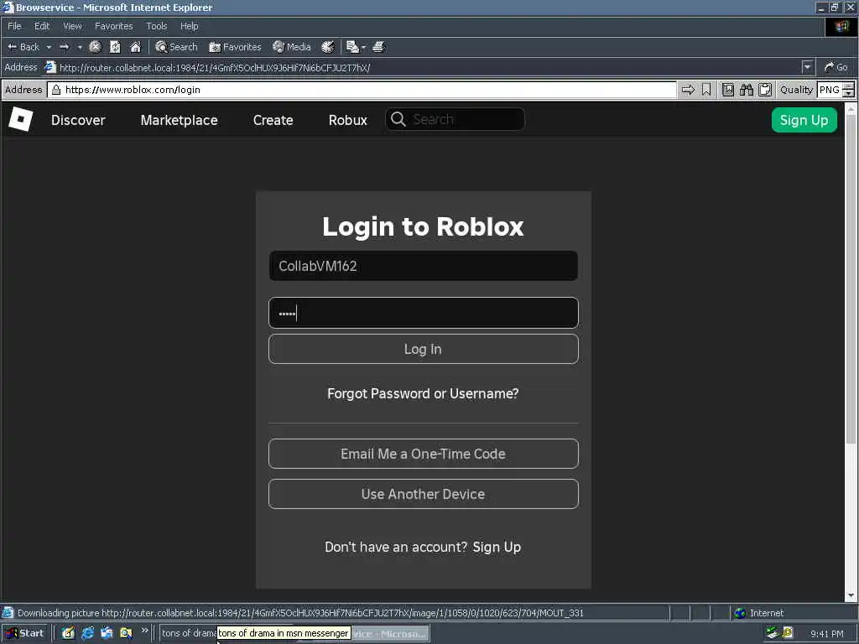The height and width of the screenshot is (644, 859).
Task: Open the Back button history dropdown arrow
Action: pos(49,47)
